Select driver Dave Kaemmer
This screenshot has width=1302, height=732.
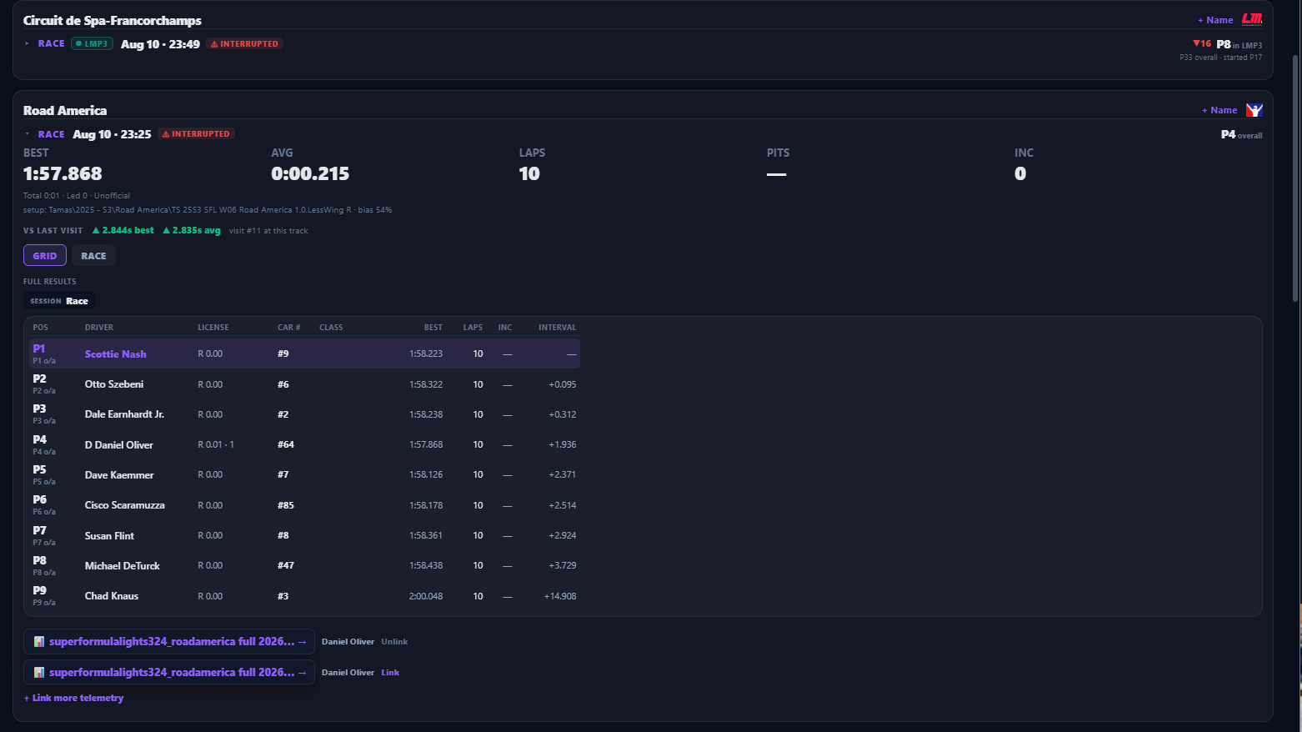tap(119, 475)
